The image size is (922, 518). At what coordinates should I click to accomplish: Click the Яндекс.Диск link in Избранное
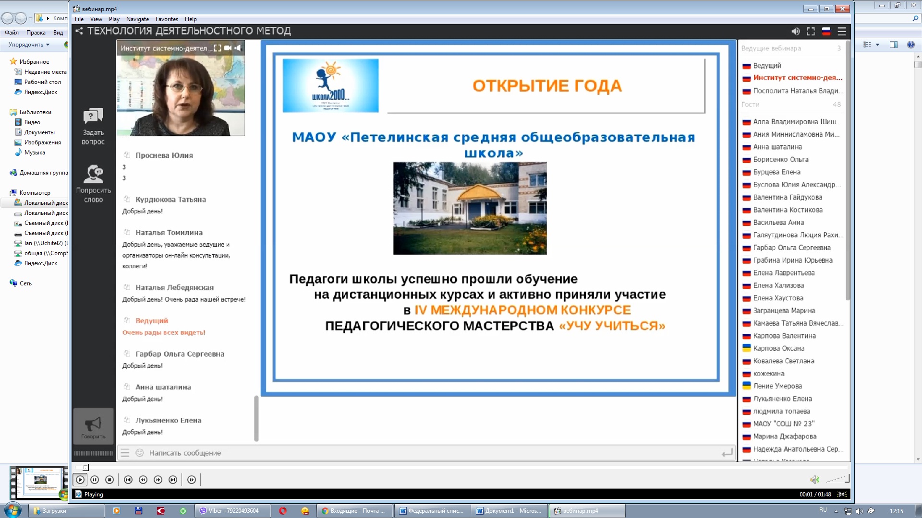40,92
